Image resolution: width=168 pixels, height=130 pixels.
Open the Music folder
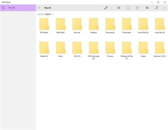click(61, 50)
